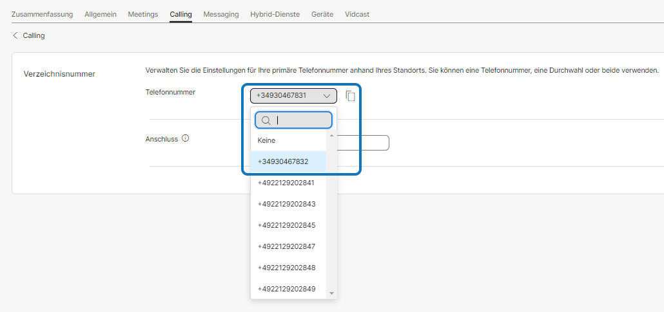Collapse the Telefonnummer dropdown arrow

tap(327, 96)
